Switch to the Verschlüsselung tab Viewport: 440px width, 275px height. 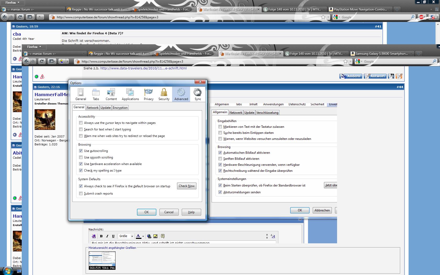pyautogui.click(x=267, y=113)
